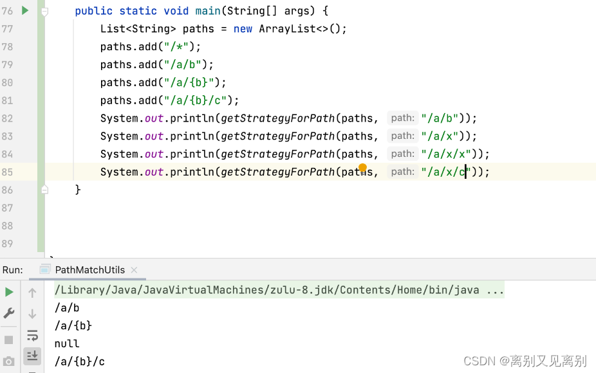
Task: Open run configuration wrench icon
Action: (x=9, y=313)
